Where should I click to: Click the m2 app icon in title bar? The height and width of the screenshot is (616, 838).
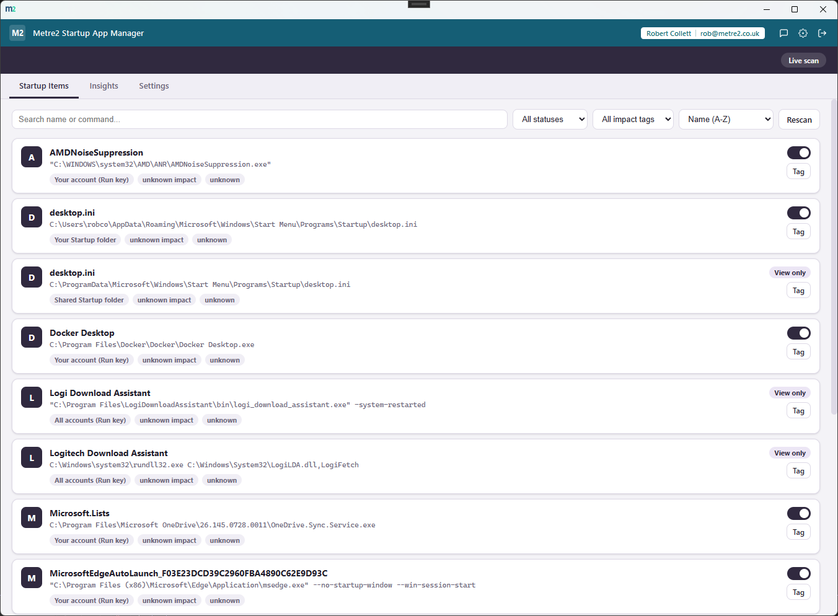click(11, 9)
